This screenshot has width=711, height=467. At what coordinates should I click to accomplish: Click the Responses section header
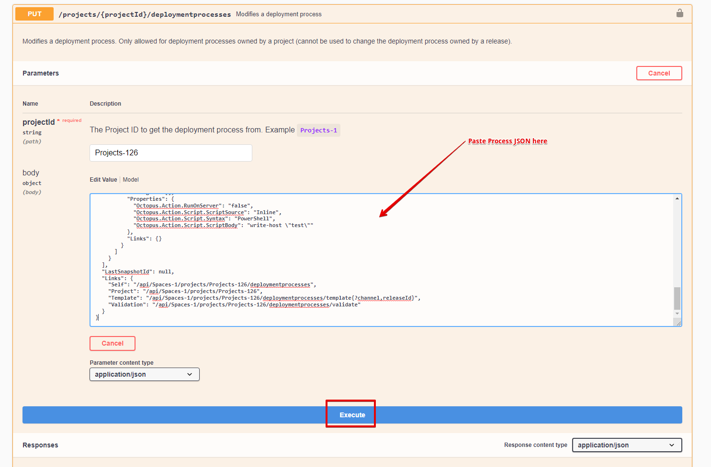pos(40,445)
